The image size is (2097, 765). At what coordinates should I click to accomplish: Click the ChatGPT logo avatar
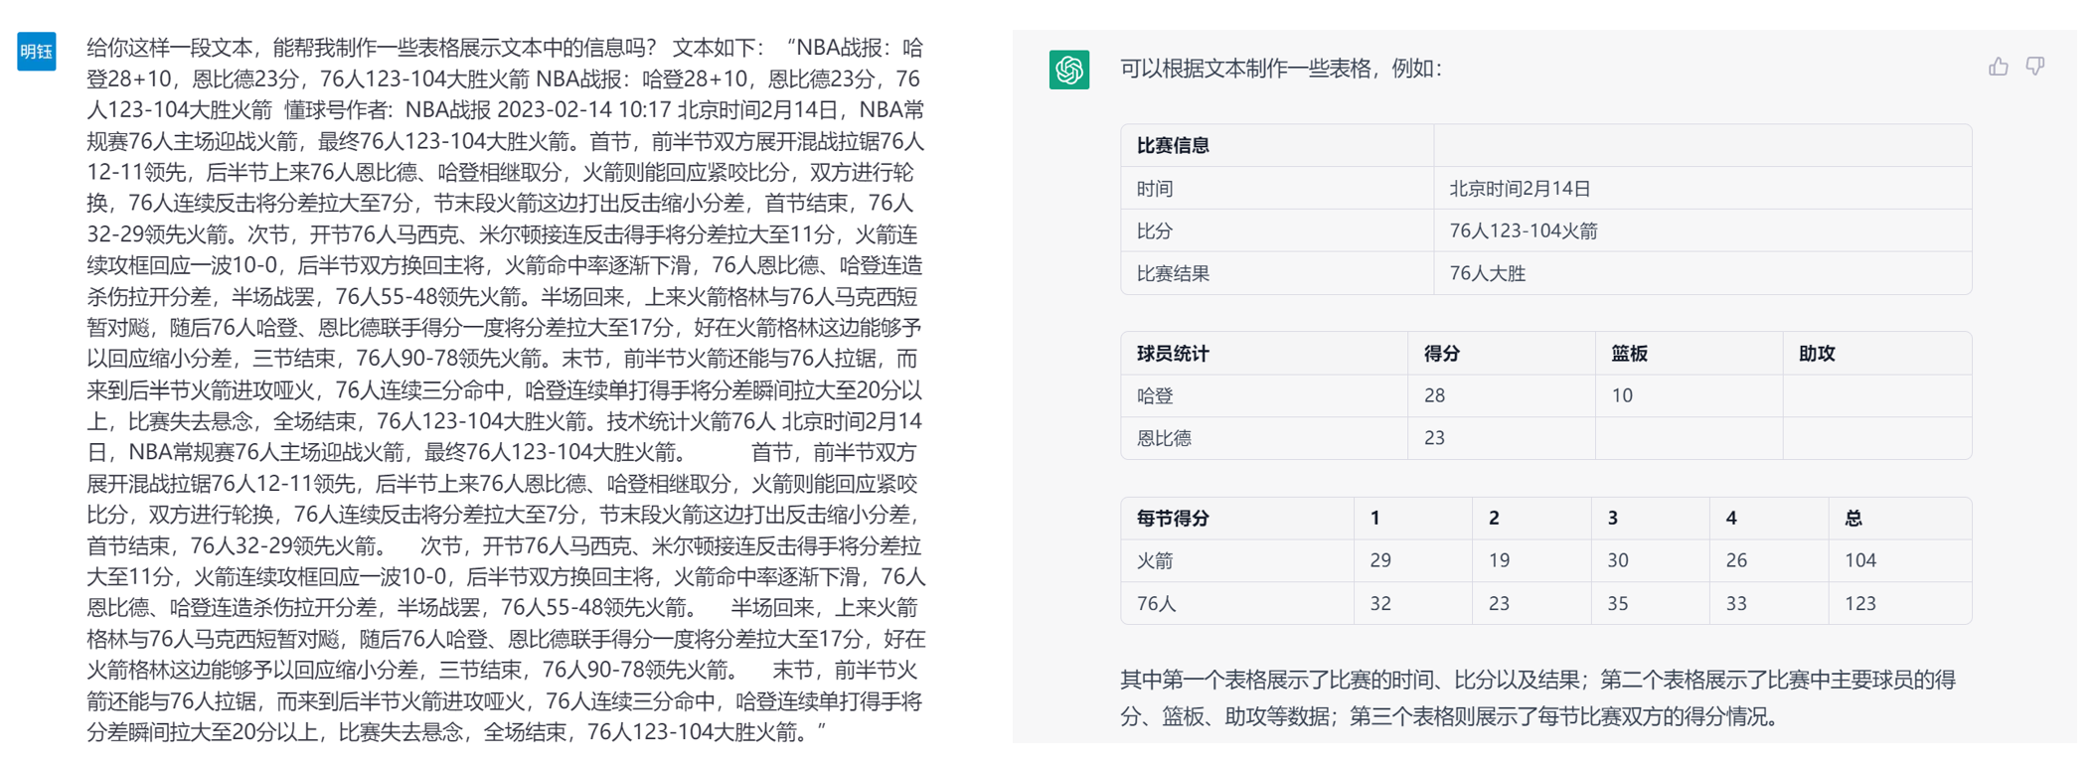[1068, 70]
